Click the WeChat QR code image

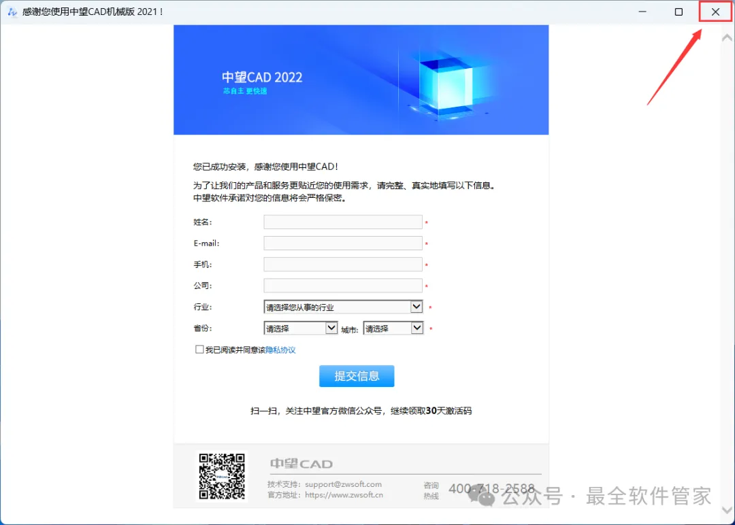coord(222,476)
